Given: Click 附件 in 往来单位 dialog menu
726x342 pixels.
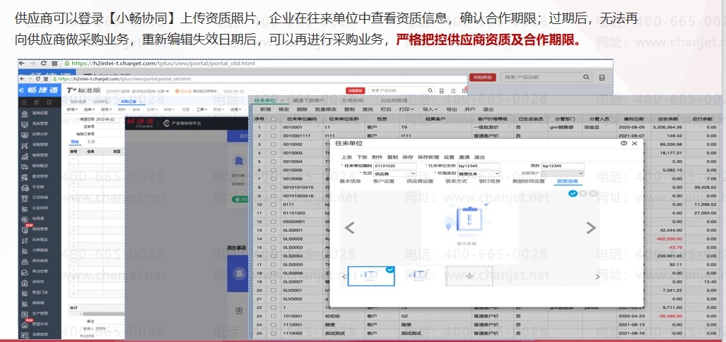Looking at the screenshot, I should [x=377, y=157].
